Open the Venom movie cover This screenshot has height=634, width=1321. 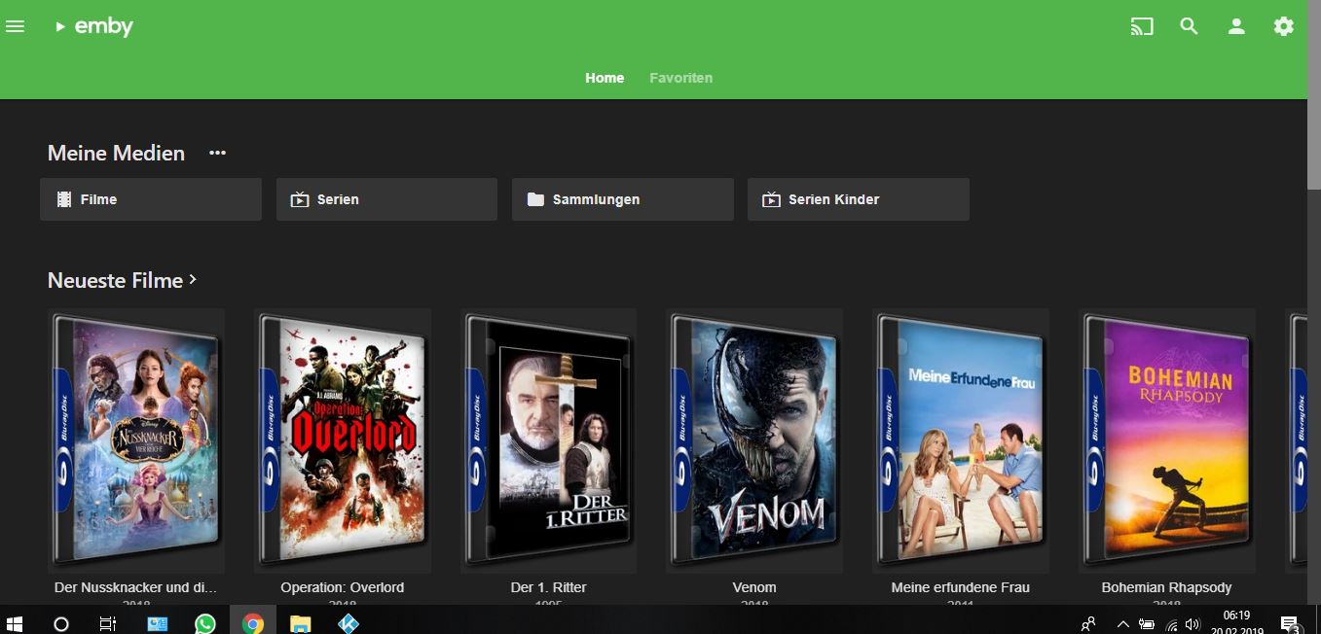tap(754, 440)
